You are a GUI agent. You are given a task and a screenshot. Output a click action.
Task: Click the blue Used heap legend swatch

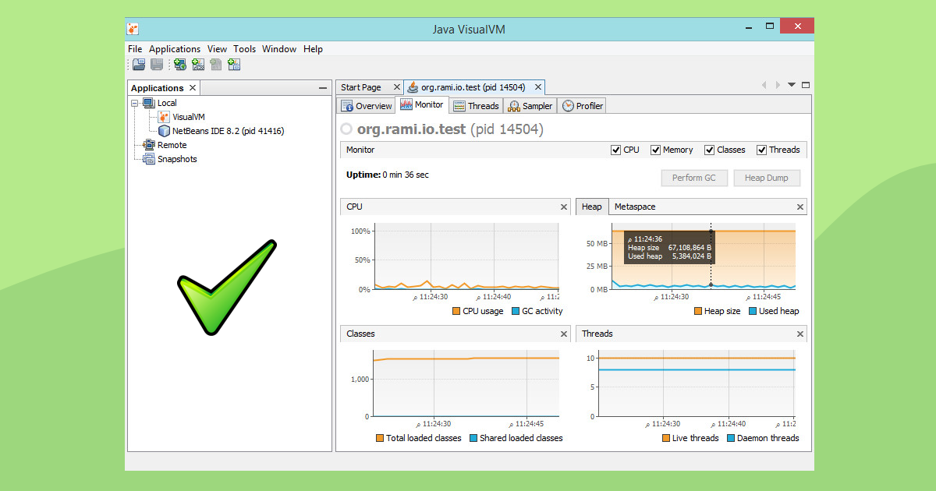pyautogui.click(x=753, y=311)
